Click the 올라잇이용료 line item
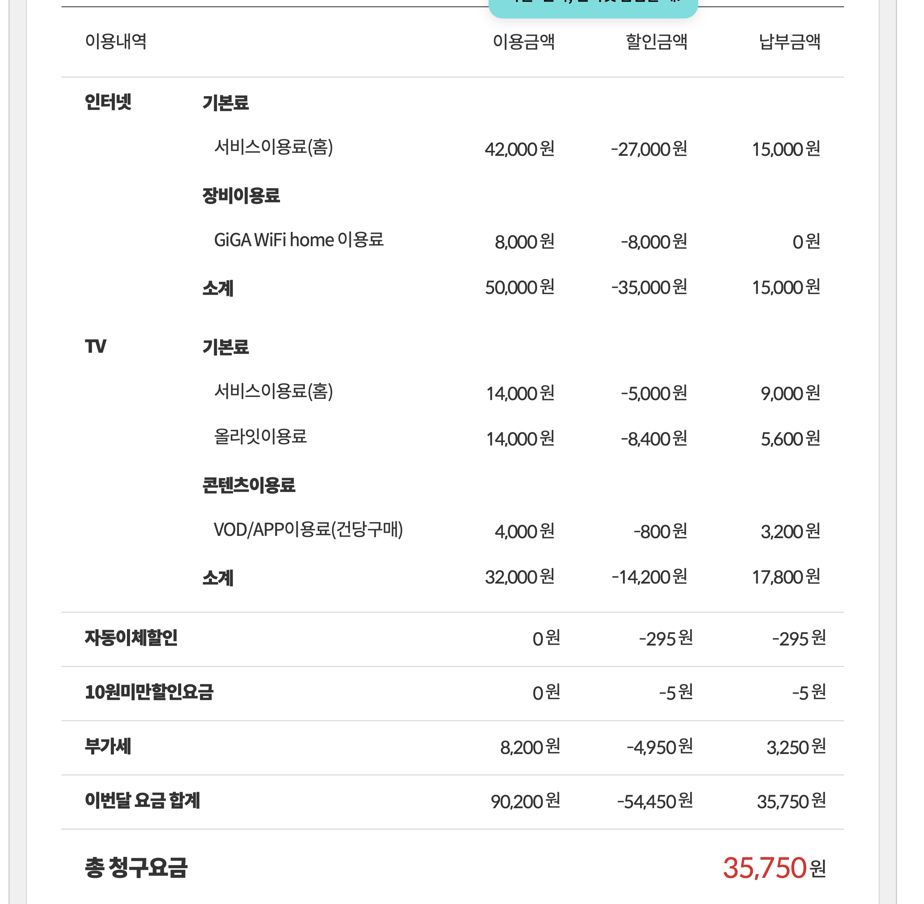The width and height of the screenshot is (924, 904). coord(260,436)
